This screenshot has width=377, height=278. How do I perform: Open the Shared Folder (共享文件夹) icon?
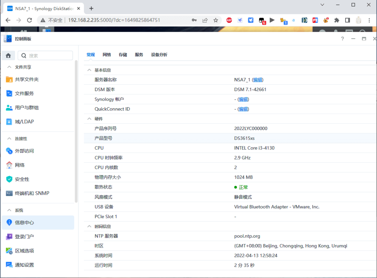click(x=9, y=79)
